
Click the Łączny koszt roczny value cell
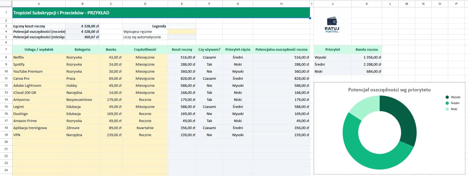(82, 26)
